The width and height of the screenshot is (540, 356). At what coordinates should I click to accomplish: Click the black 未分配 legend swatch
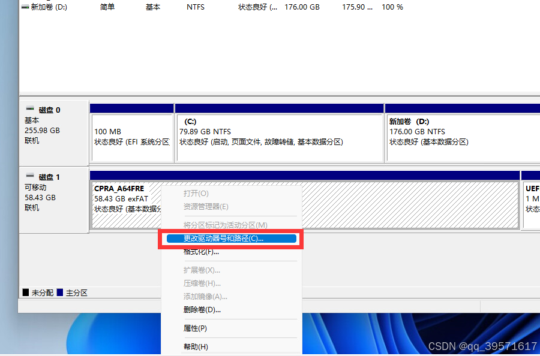[25, 292]
